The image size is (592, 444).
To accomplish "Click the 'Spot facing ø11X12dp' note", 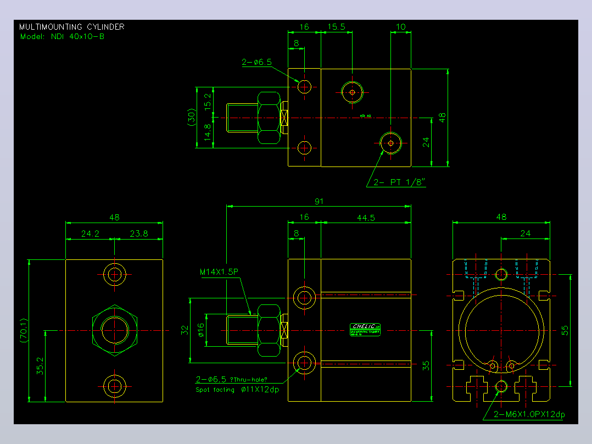I will click(x=237, y=390).
